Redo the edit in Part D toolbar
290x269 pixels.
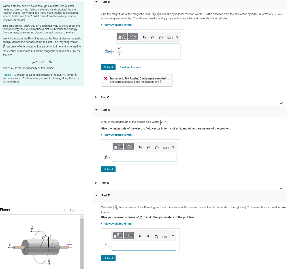pyautogui.click(x=148, y=148)
